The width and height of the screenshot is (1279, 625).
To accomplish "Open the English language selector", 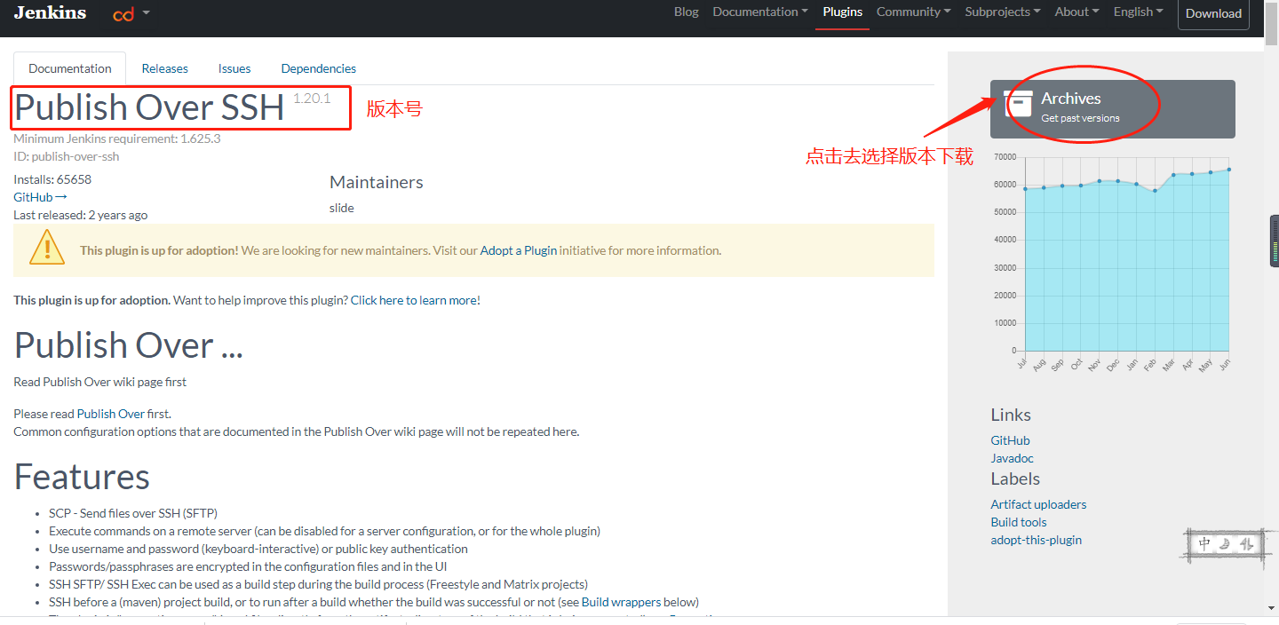I will point(1138,12).
